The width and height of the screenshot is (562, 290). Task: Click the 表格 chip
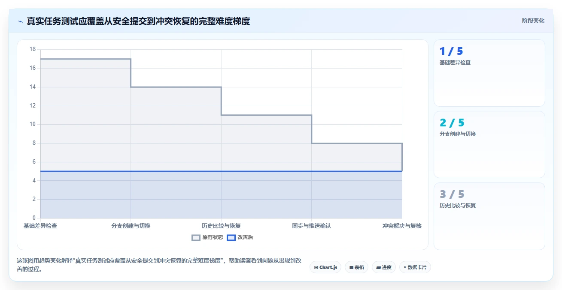pos(356,267)
